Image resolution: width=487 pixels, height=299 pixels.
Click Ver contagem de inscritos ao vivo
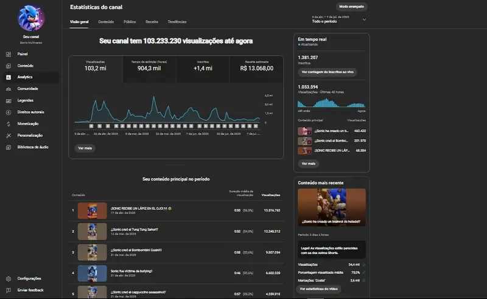pos(328,72)
